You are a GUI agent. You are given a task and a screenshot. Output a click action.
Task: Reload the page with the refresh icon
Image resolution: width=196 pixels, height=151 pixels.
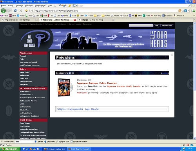[x=15, y=11]
